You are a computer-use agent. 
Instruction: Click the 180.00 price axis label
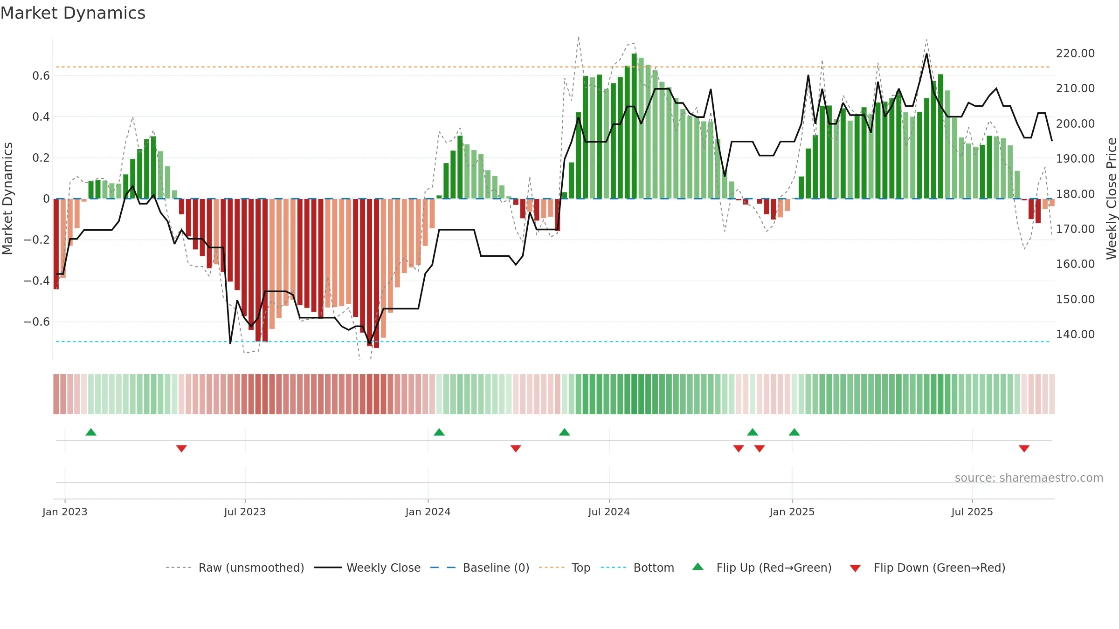(x=1075, y=194)
